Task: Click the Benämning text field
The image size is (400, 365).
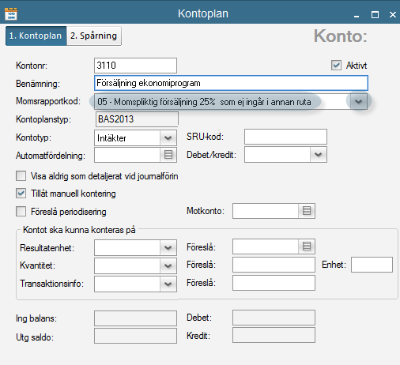Action: click(x=231, y=83)
